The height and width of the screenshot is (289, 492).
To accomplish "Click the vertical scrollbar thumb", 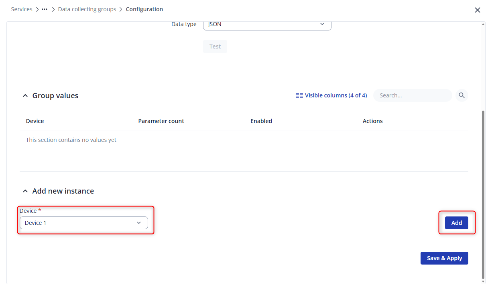I will (x=483, y=192).
